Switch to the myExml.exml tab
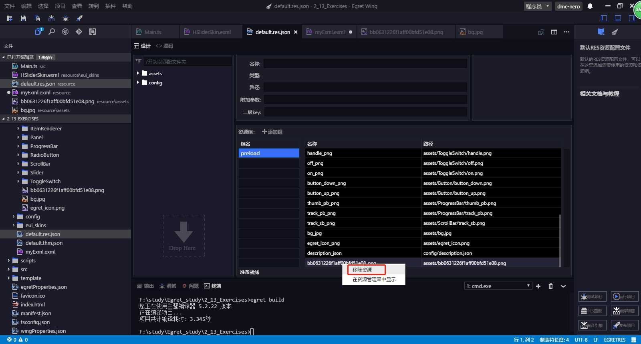 tap(329, 32)
